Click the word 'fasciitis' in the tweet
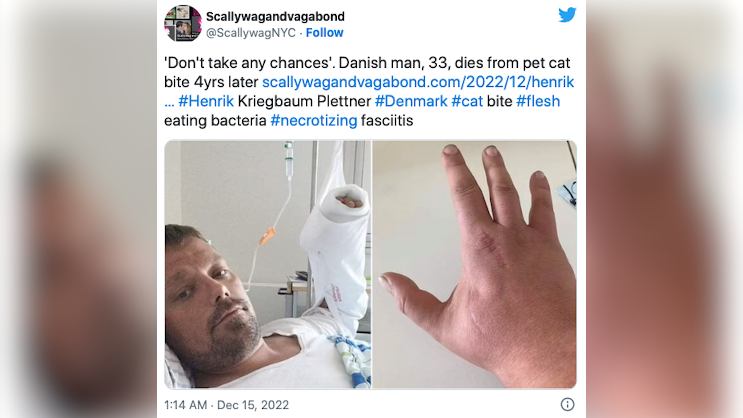Viewport: 743px width, 418px height. [387, 121]
